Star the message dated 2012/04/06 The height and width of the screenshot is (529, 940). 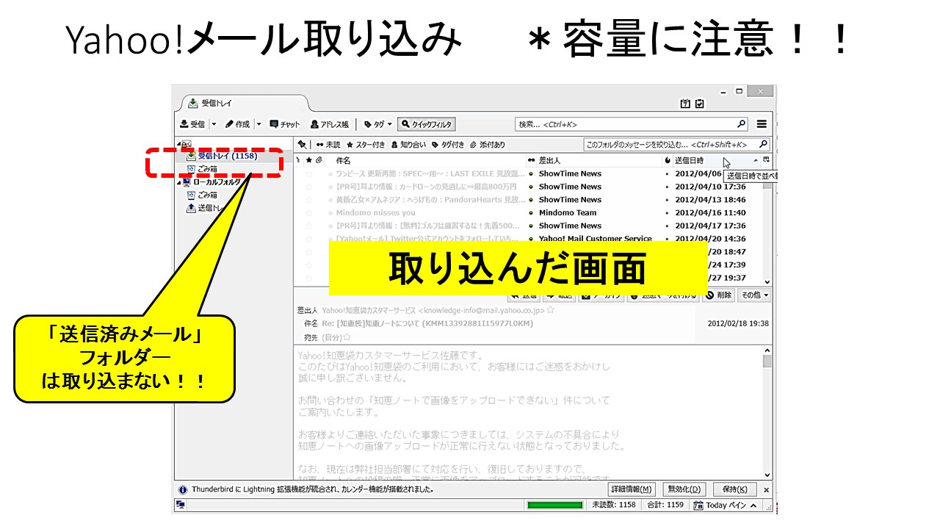pos(309,174)
